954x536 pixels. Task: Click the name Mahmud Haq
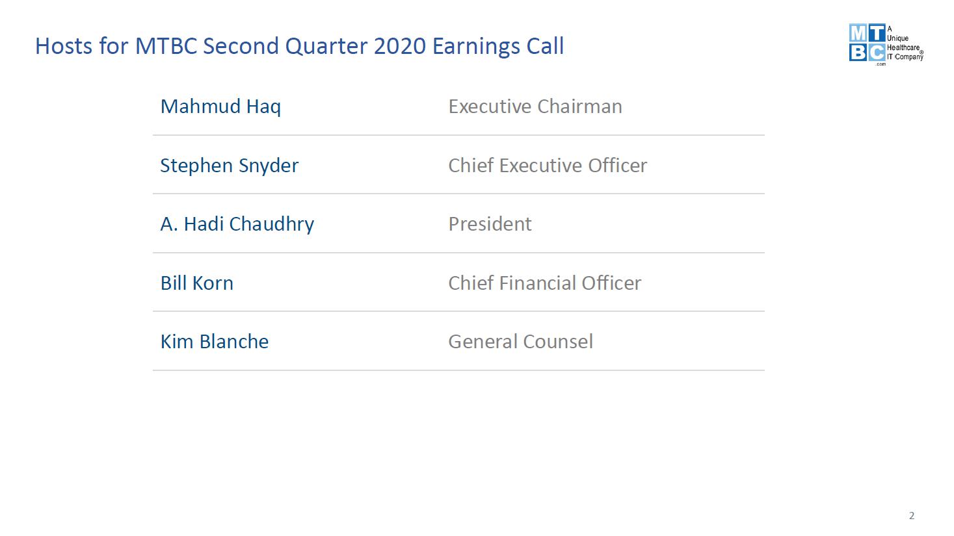click(220, 107)
